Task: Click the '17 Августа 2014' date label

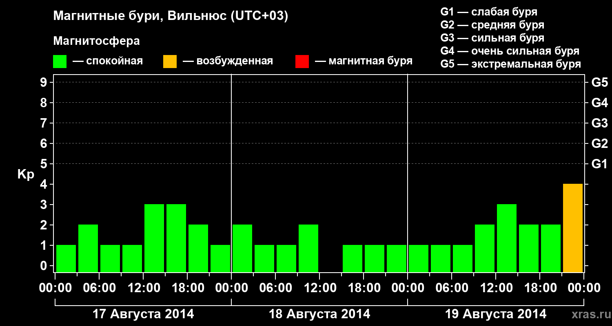Action: 143,314
